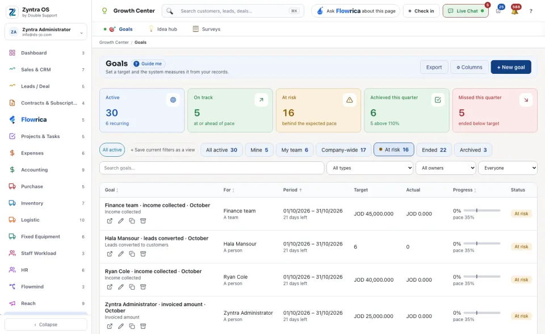The image size is (545, 334).
Task: Click the Guide me button
Action: (x=148, y=64)
